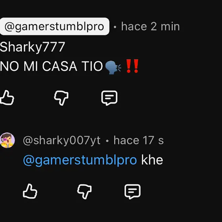This screenshot has height=222, width=222.
Task: Click the hace 17 s timestamp
Action: tap(139, 140)
